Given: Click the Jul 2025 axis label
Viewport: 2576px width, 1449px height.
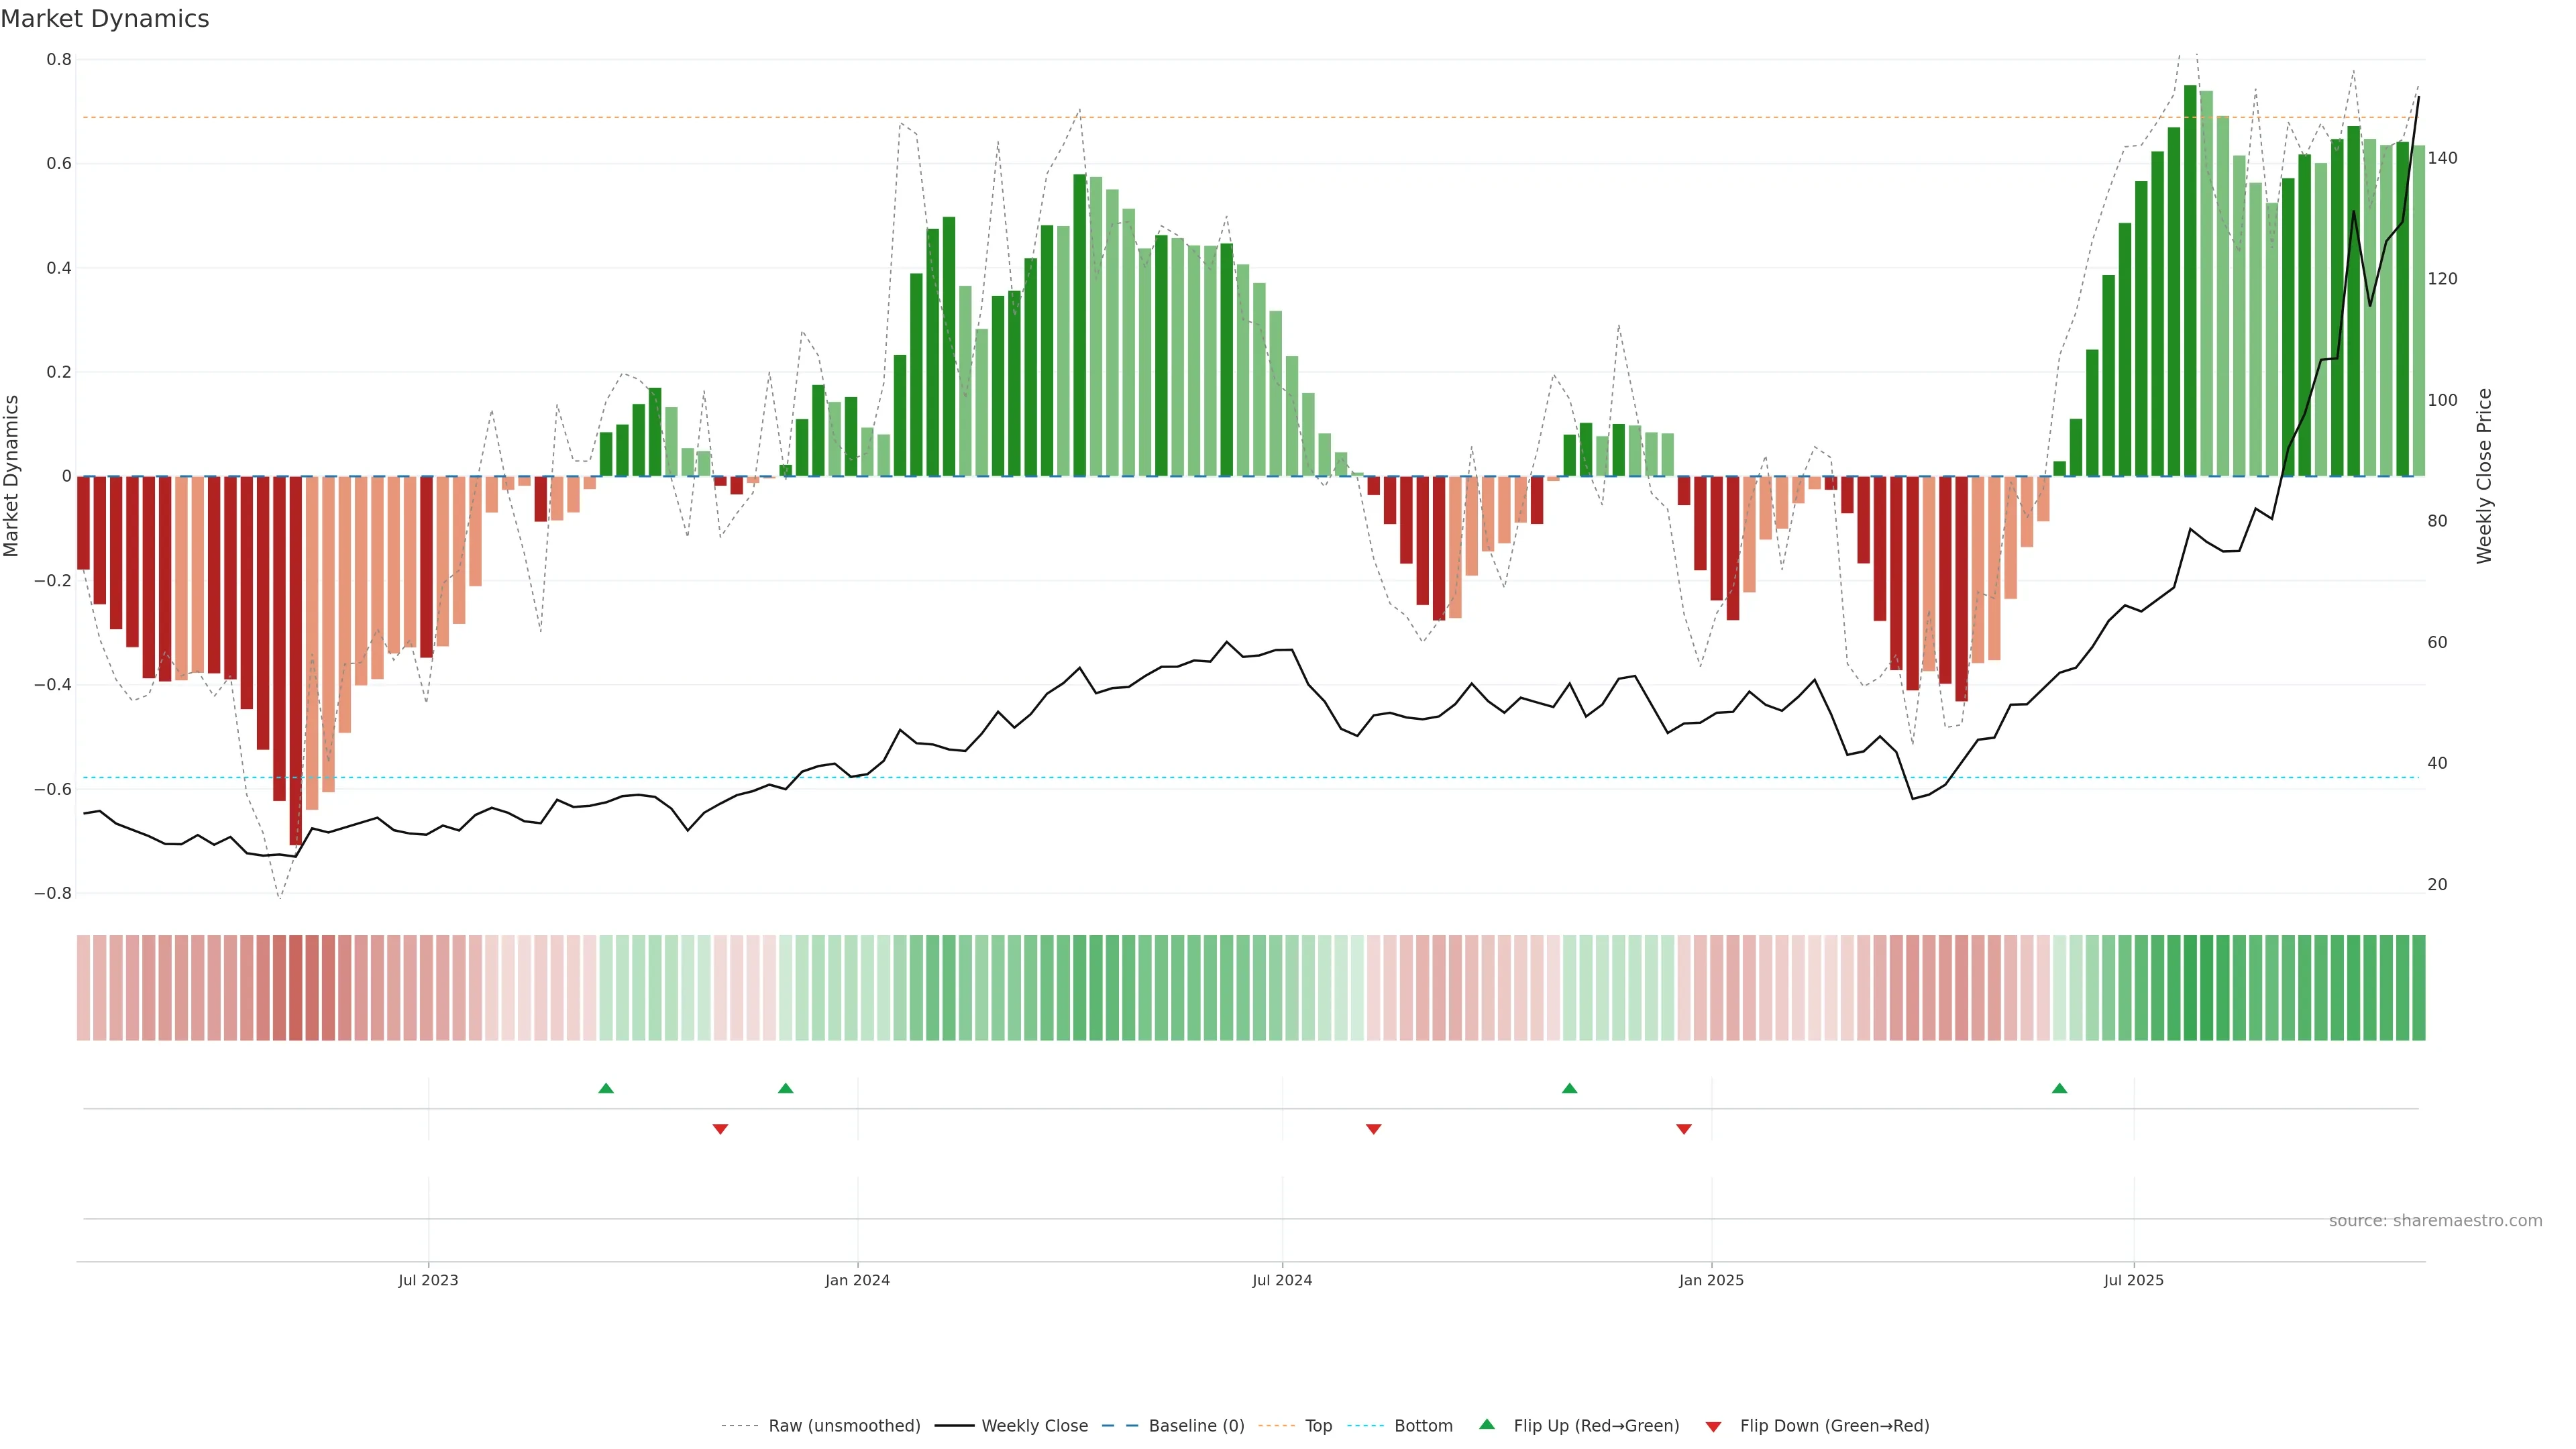Looking at the screenshot, I should click(2133, 1280).
